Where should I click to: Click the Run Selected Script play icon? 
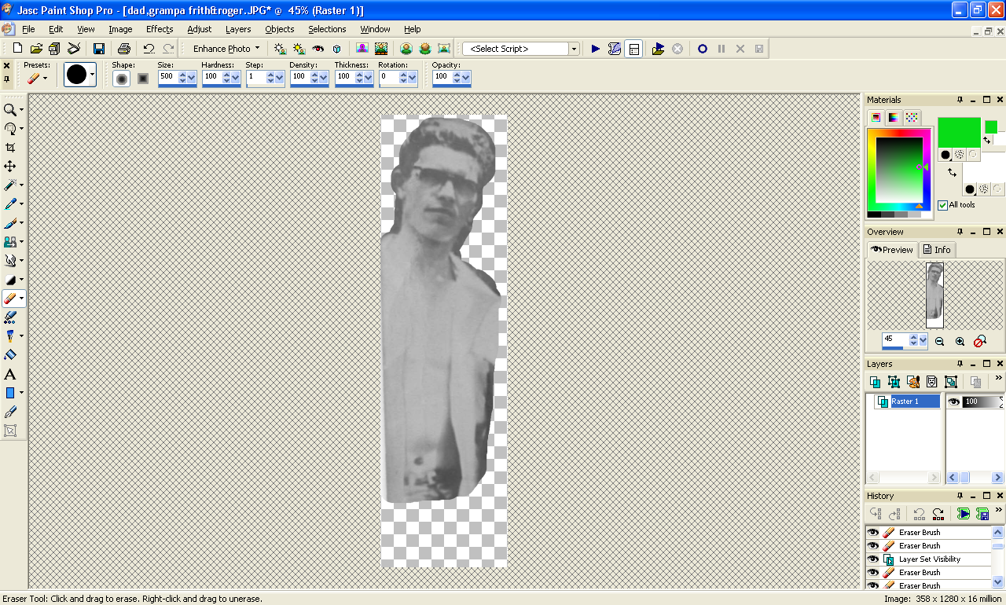coord(596,49)
